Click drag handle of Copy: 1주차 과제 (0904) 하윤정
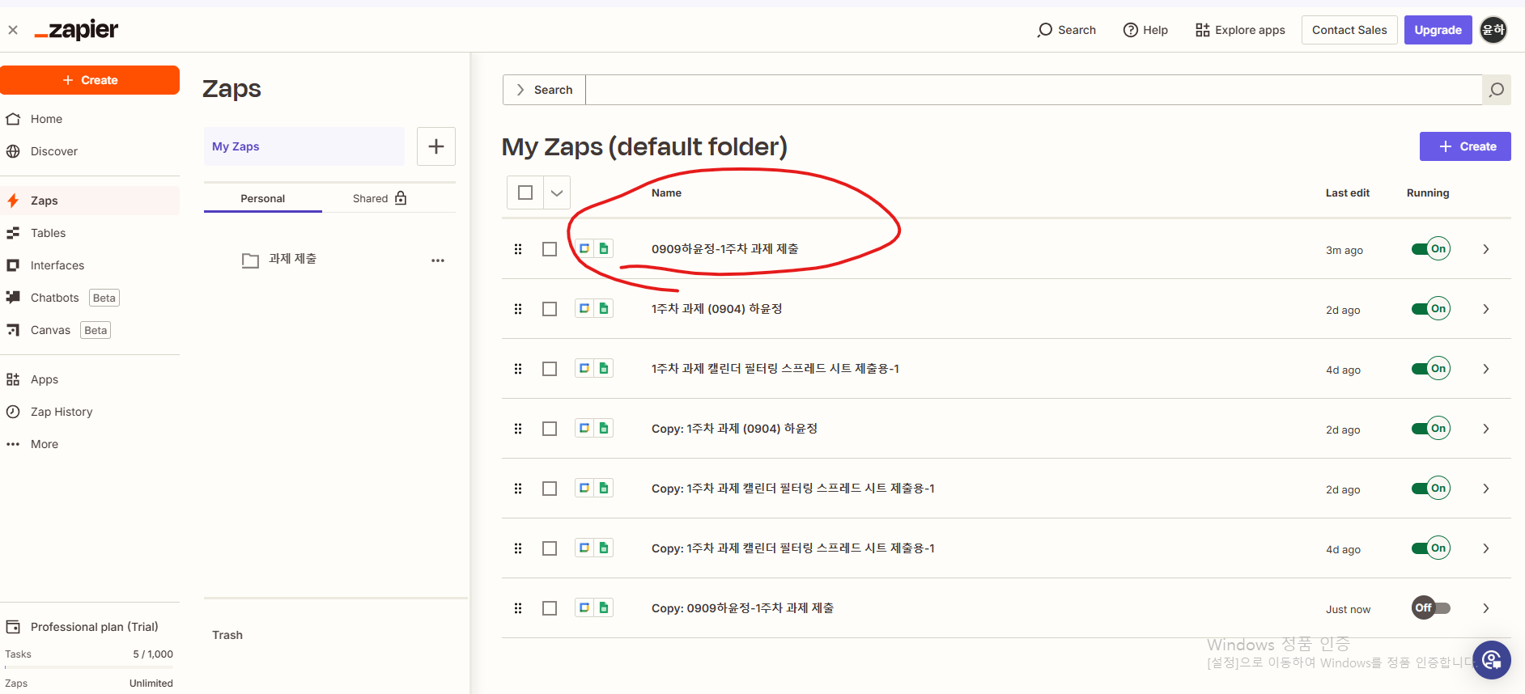The image size is (1525, 694). pos(518,429)
